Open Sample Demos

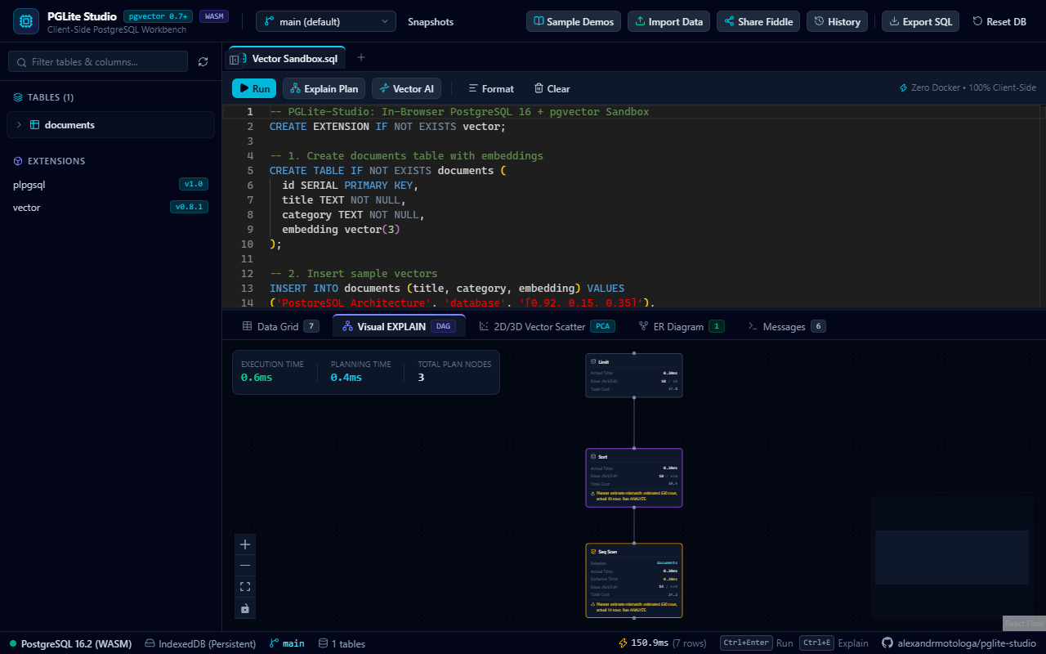574,21
